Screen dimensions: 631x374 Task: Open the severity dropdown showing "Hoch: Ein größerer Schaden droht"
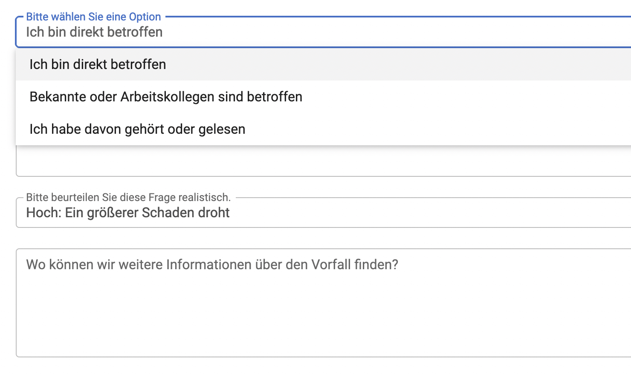(298, 213)
